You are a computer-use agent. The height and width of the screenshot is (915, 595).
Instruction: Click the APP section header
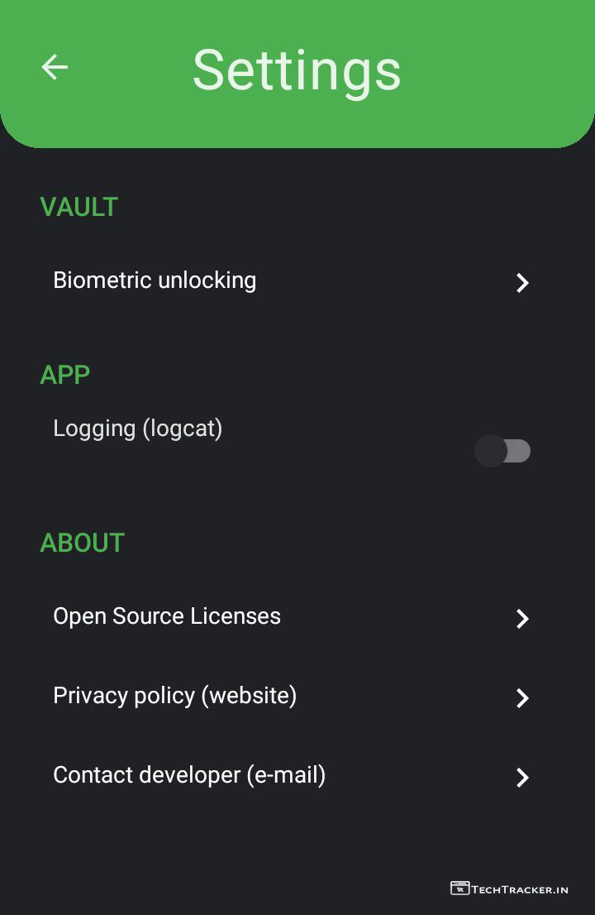(x=65, y=375)
